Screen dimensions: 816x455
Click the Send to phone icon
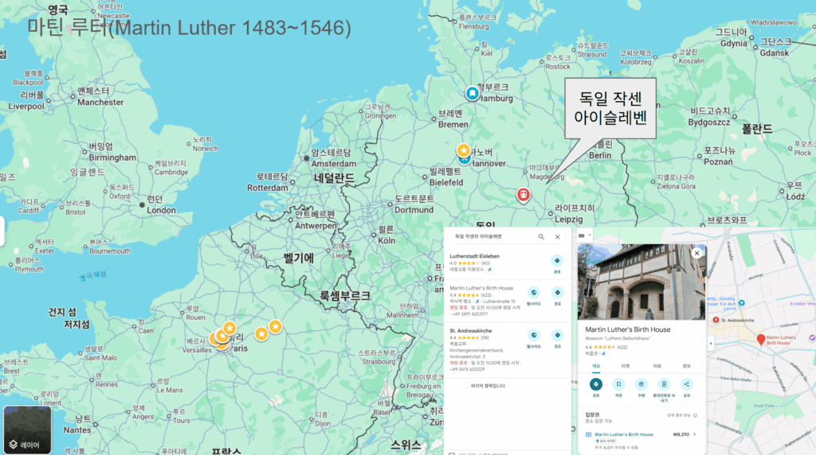click(x=664, y=383)
